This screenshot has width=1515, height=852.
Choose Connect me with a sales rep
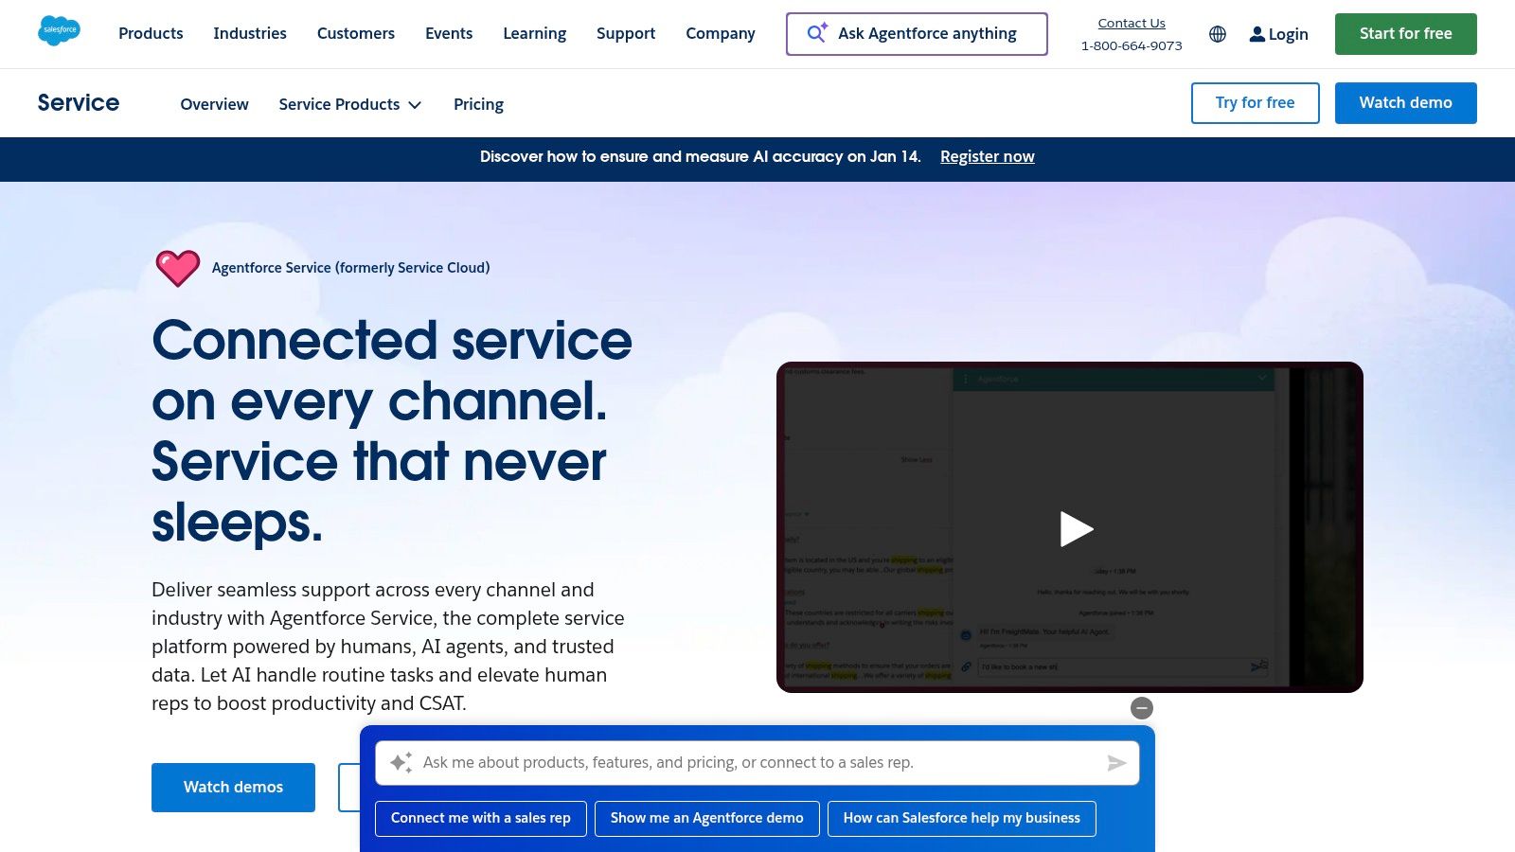click(x=481, y=818)
